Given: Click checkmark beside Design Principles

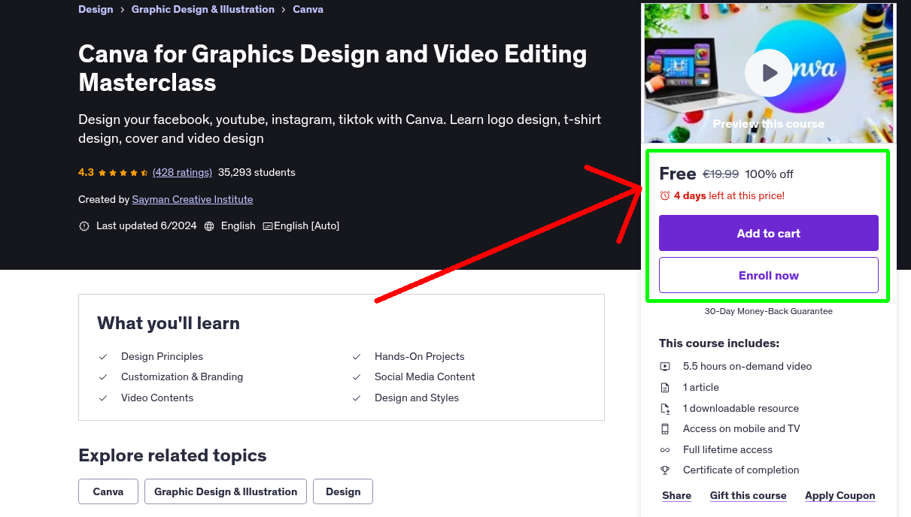Looking at the screenshot, I should tap(103, 357).
